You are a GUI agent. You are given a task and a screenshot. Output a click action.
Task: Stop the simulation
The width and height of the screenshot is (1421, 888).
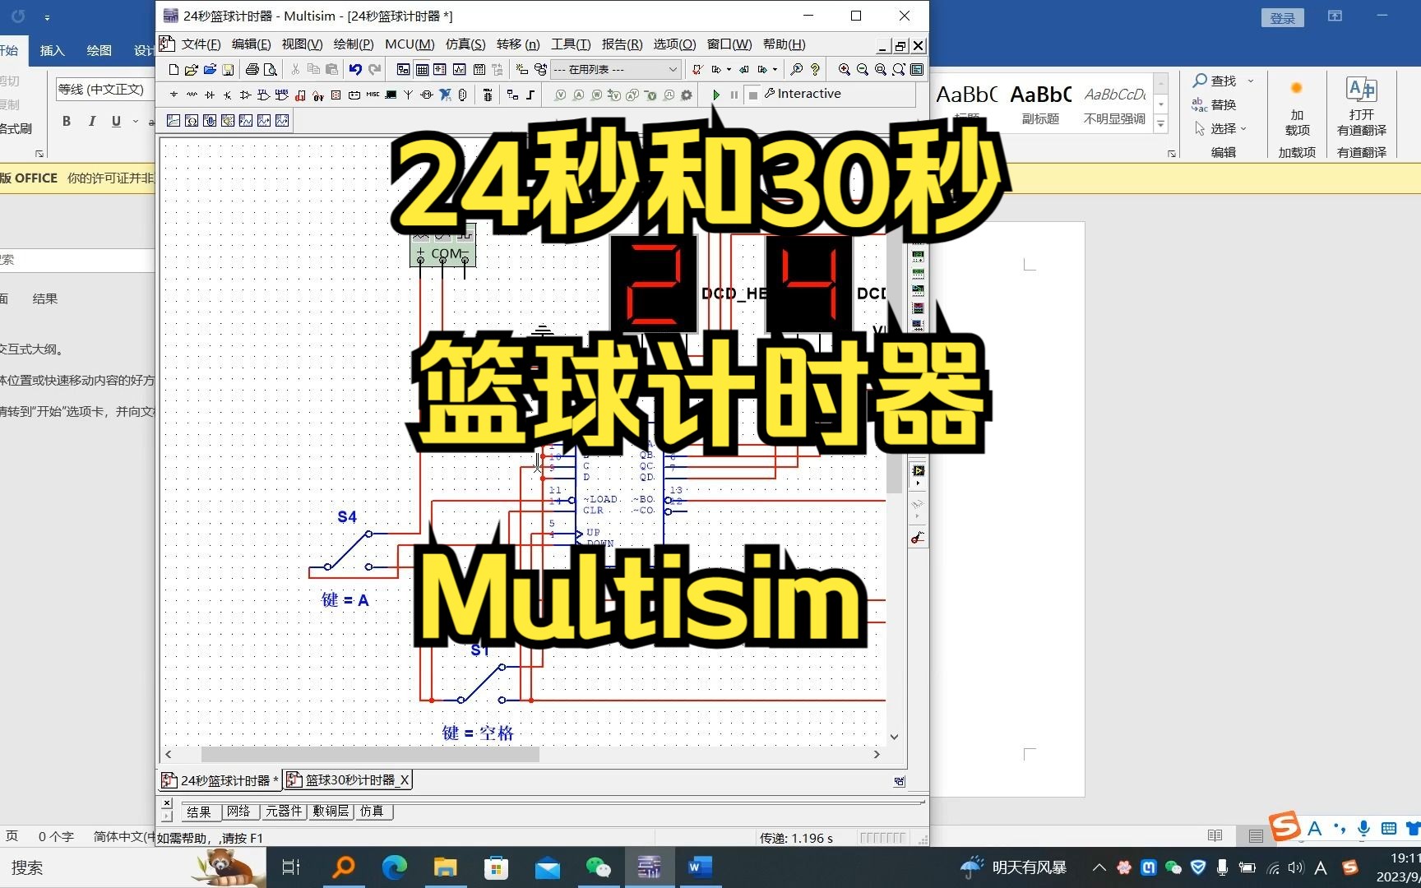pyautogui.click(x=753, y=95)
